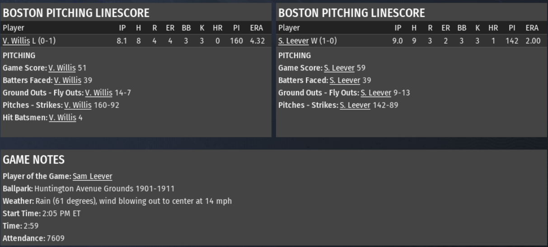The height and width of the screenshot is (247, 548).
Task: Open Sam Leever Player of the Game link
Action: click(92, 176)
